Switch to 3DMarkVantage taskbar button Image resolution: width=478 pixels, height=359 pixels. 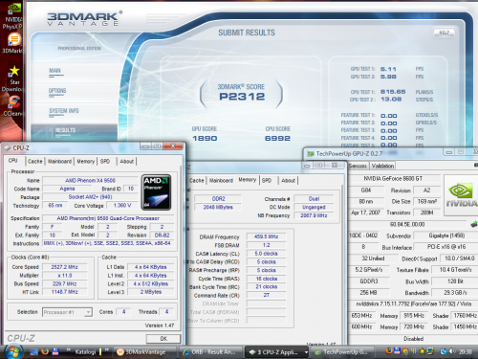144,352
